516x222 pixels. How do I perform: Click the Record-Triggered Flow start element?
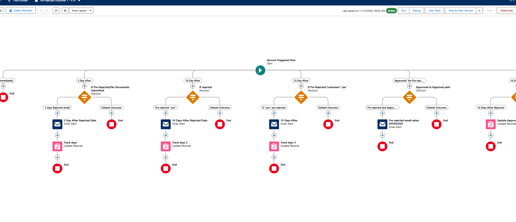260,70
